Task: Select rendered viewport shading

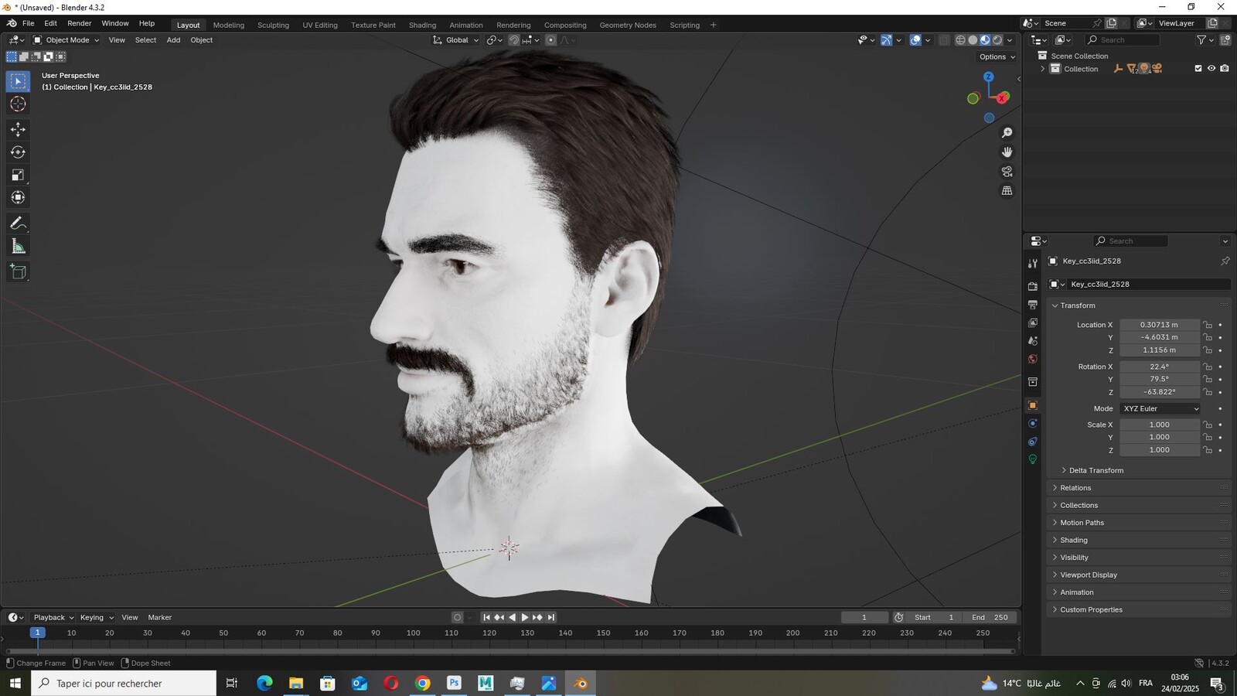Action: (x=997, y=40)
